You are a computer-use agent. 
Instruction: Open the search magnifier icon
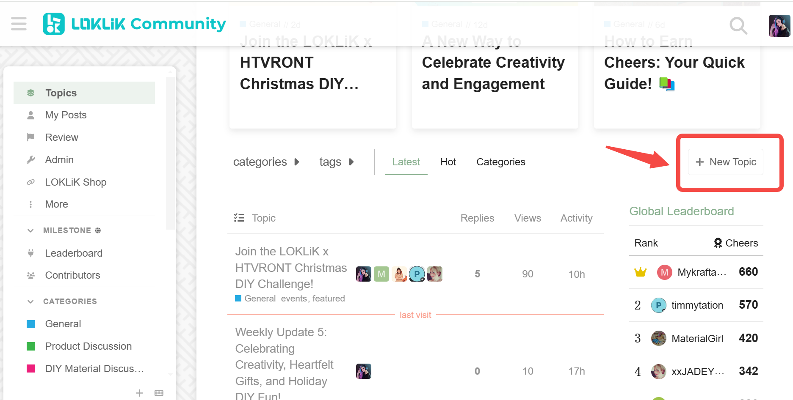[738, 25]
